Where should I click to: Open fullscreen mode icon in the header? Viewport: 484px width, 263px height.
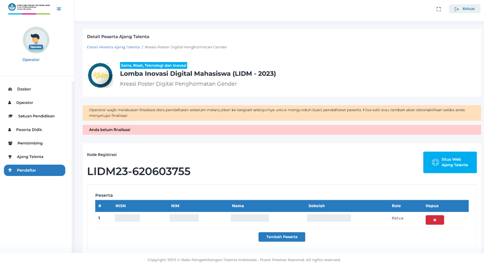point(438,9)
